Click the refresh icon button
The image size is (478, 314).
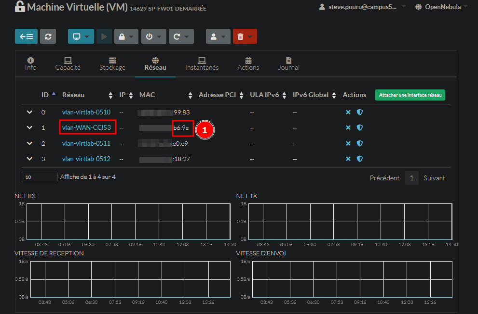click(x=48, y=37)
